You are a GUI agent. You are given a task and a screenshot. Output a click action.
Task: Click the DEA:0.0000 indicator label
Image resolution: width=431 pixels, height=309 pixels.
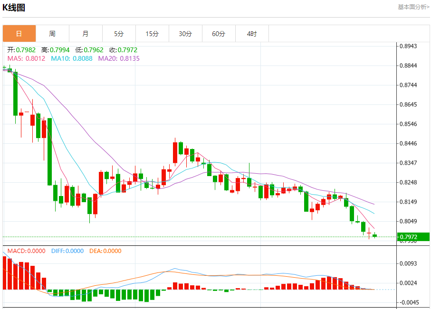(x=105, y=251)
